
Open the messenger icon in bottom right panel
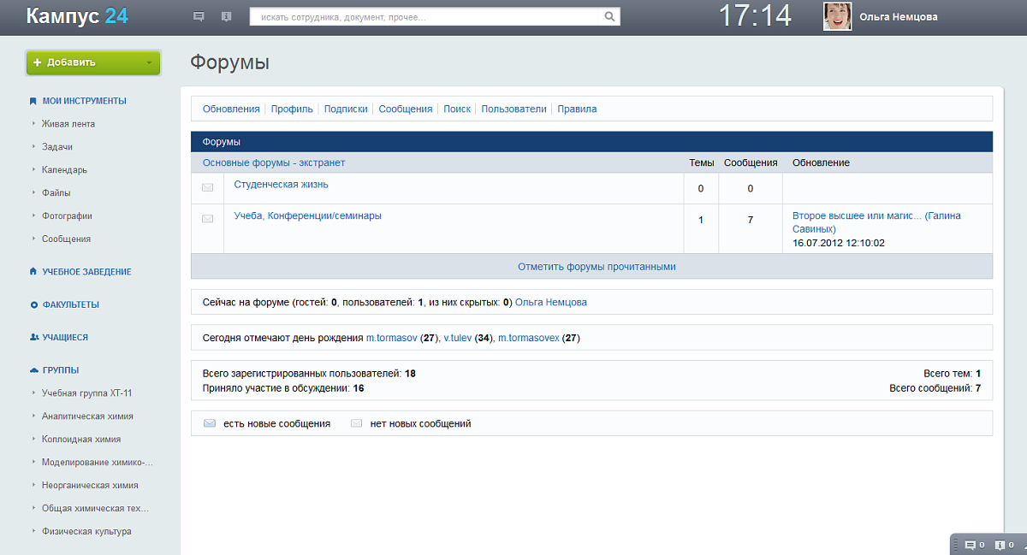971,544
